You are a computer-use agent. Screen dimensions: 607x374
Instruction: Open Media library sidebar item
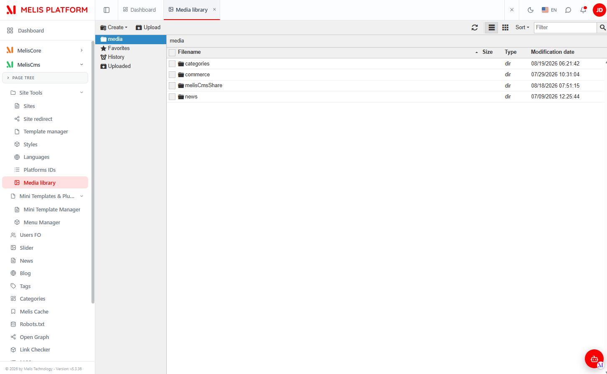click(45, 183)
